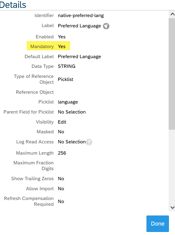This screenshot has height=235, width=175.
Task: Select the Enabled Yes value
Action: (62, 37)
